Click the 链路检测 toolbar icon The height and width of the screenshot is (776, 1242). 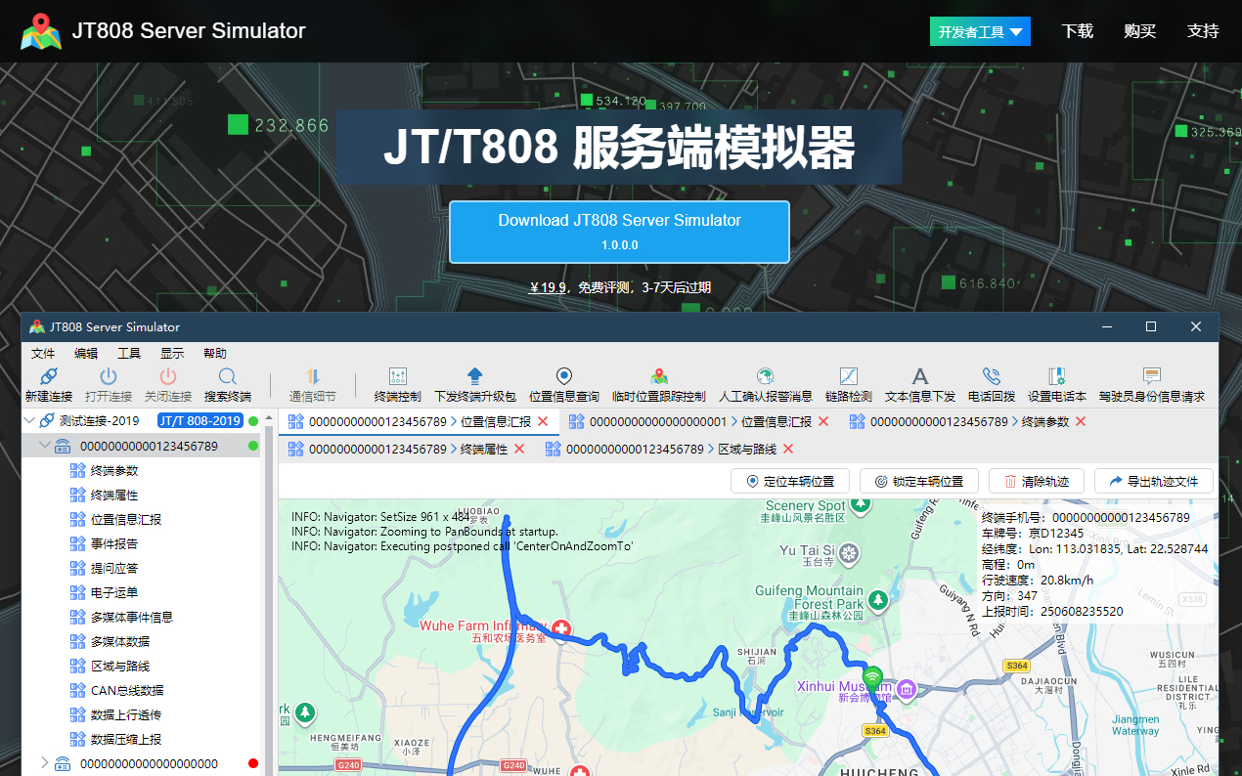coord(848,376)
